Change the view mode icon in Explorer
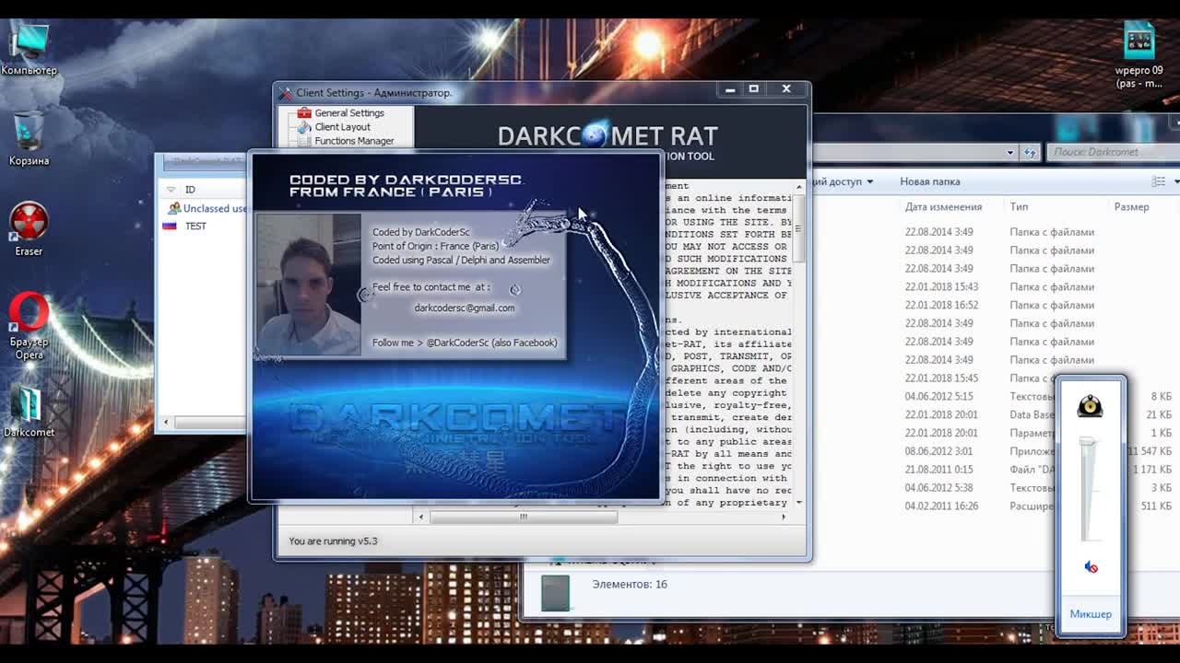This screenshot has width=1180, height=663. (x=1159, y=181)
